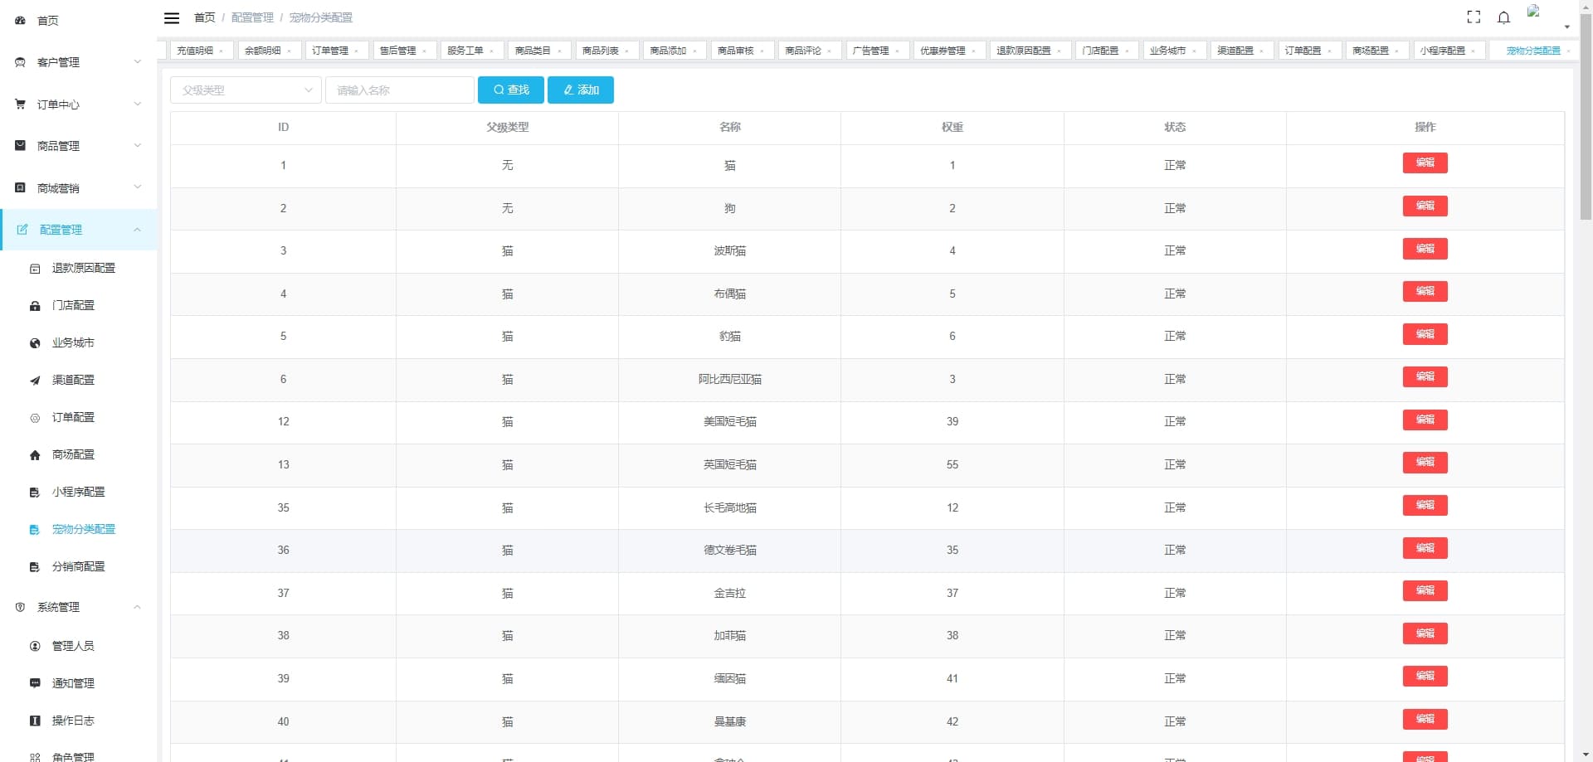1593x762 pixels.
Task: Click 编辑 for the 美国短毛猫 row
Action: pos(1425,420)
